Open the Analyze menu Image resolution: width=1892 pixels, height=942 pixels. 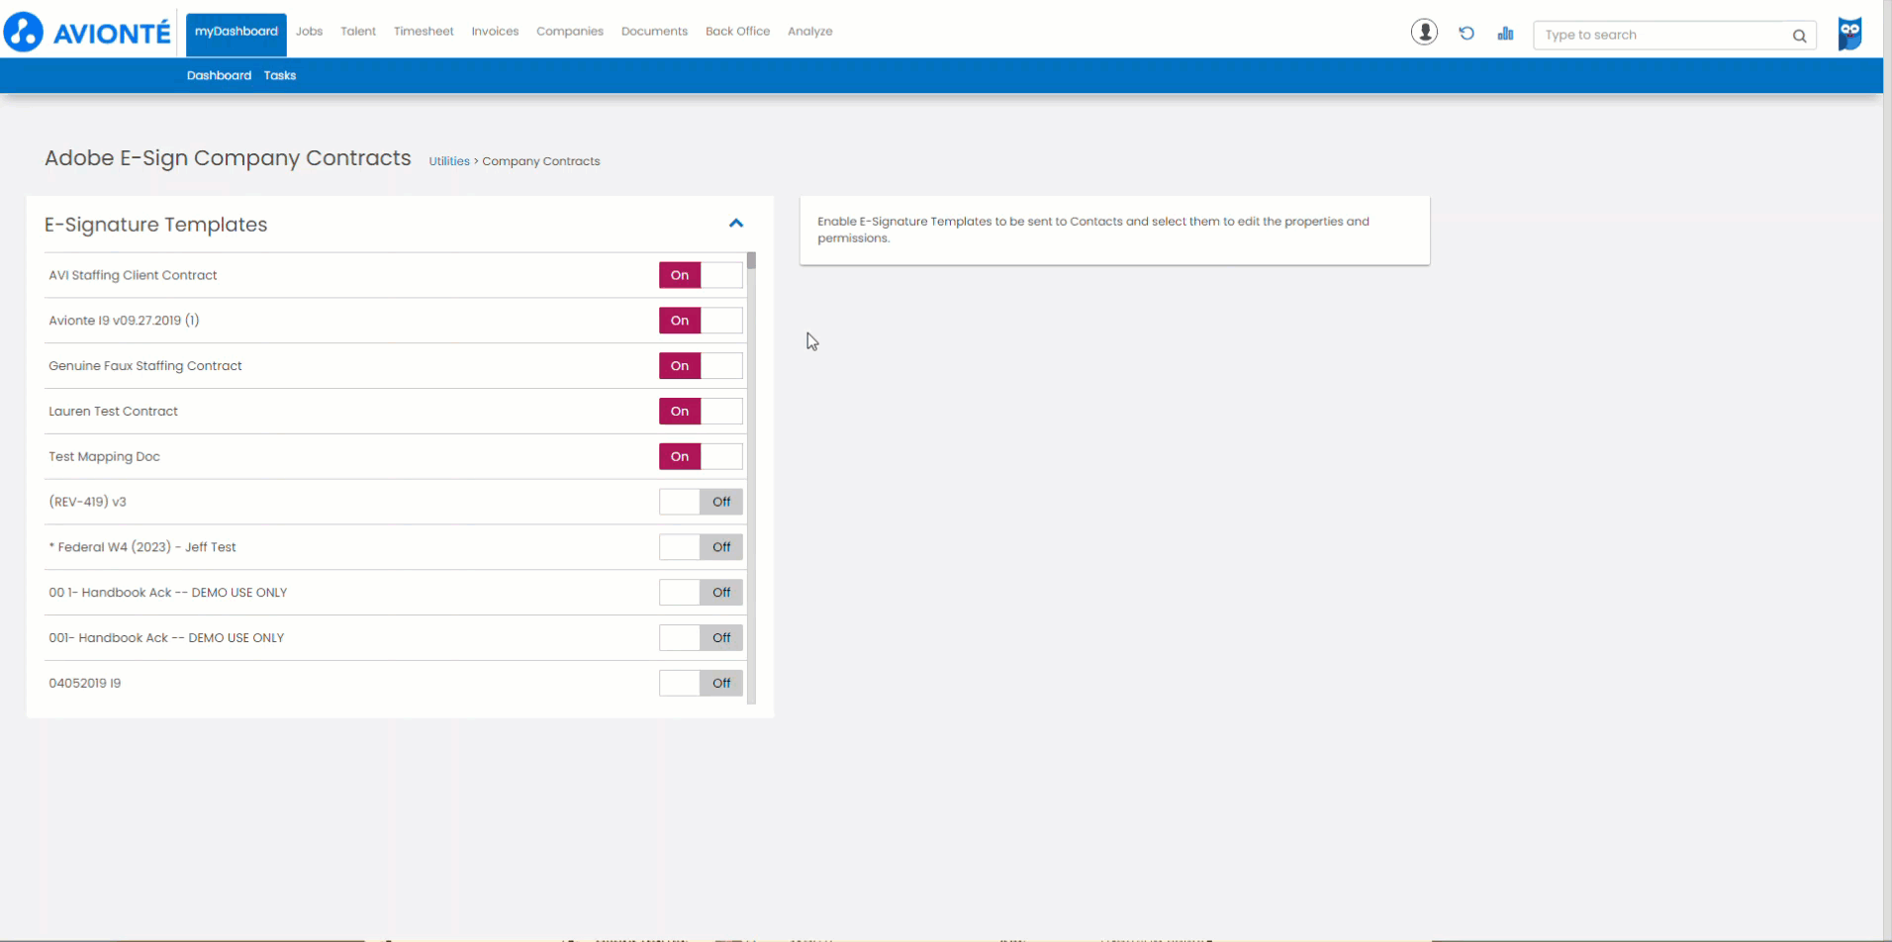tap(810, 32)
